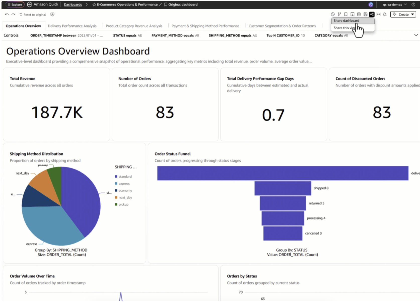Click E-Commerce Operations & Performance breadcrumb

[x=127, y=5]
